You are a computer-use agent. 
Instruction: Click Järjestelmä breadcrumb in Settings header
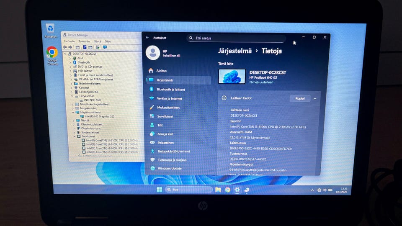tap(235, 51)
